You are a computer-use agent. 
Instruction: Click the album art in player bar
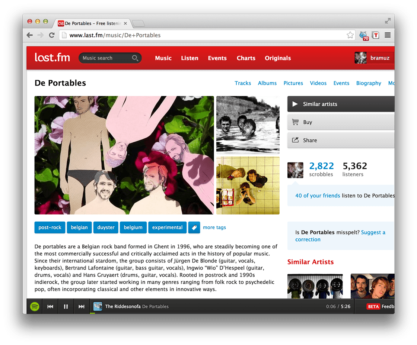[98, 306]
